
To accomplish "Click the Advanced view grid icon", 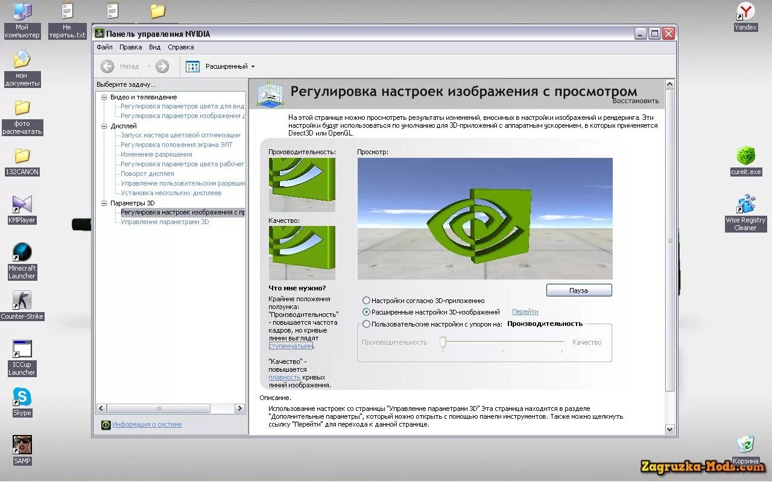I will 192,66.
